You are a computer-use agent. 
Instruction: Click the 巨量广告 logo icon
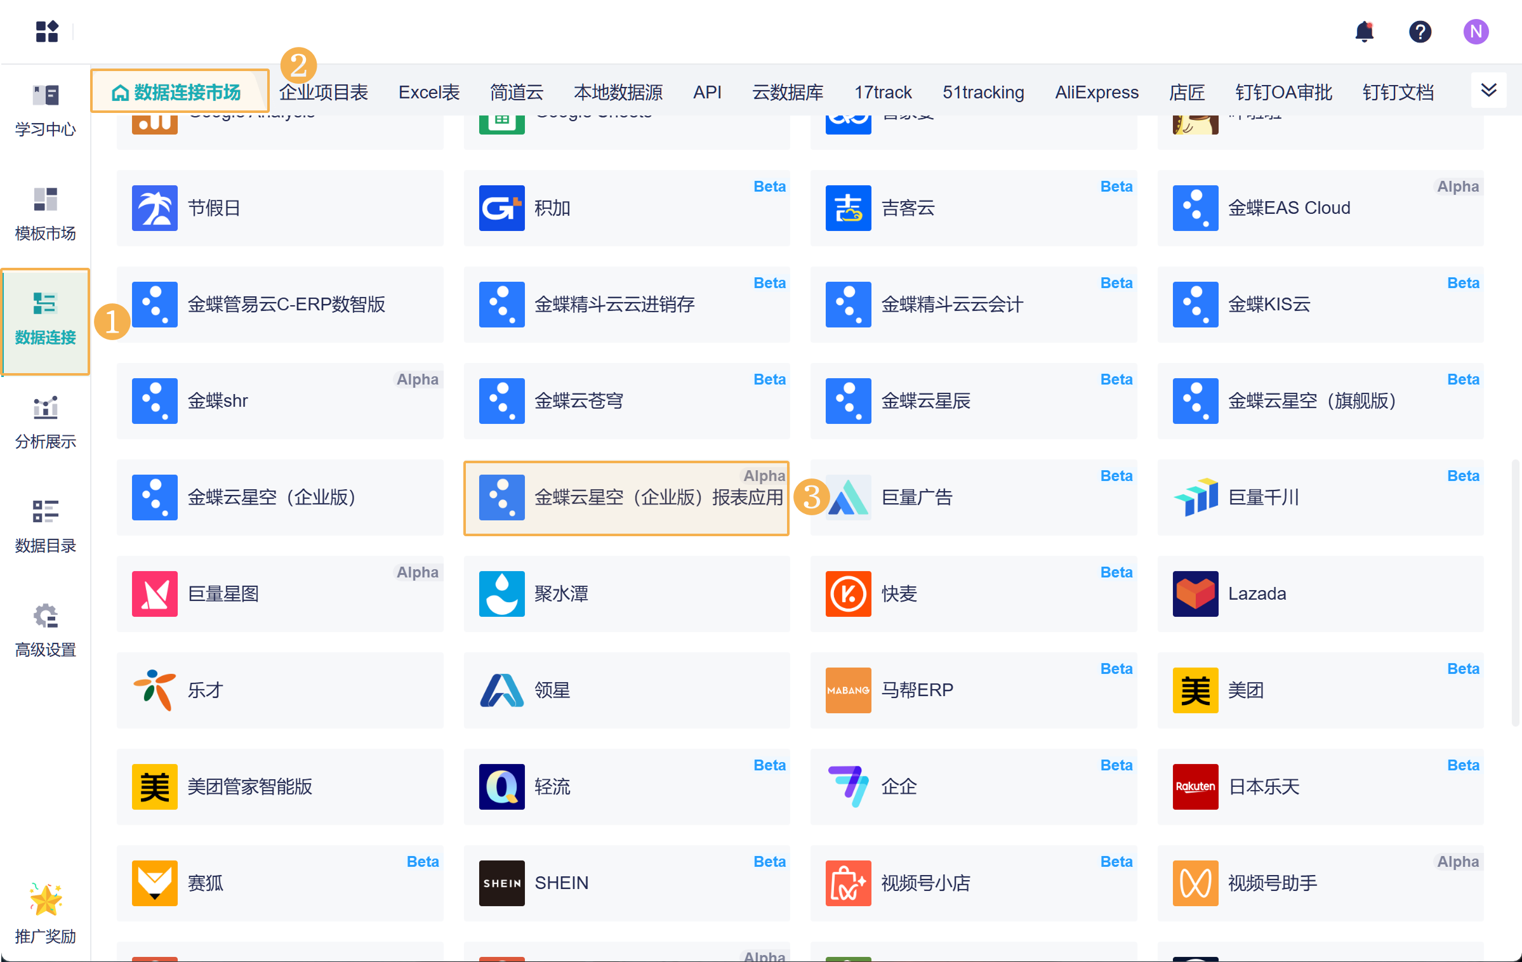(x=849, y=497)
